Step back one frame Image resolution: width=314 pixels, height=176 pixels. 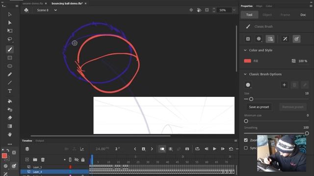(206, 149)
